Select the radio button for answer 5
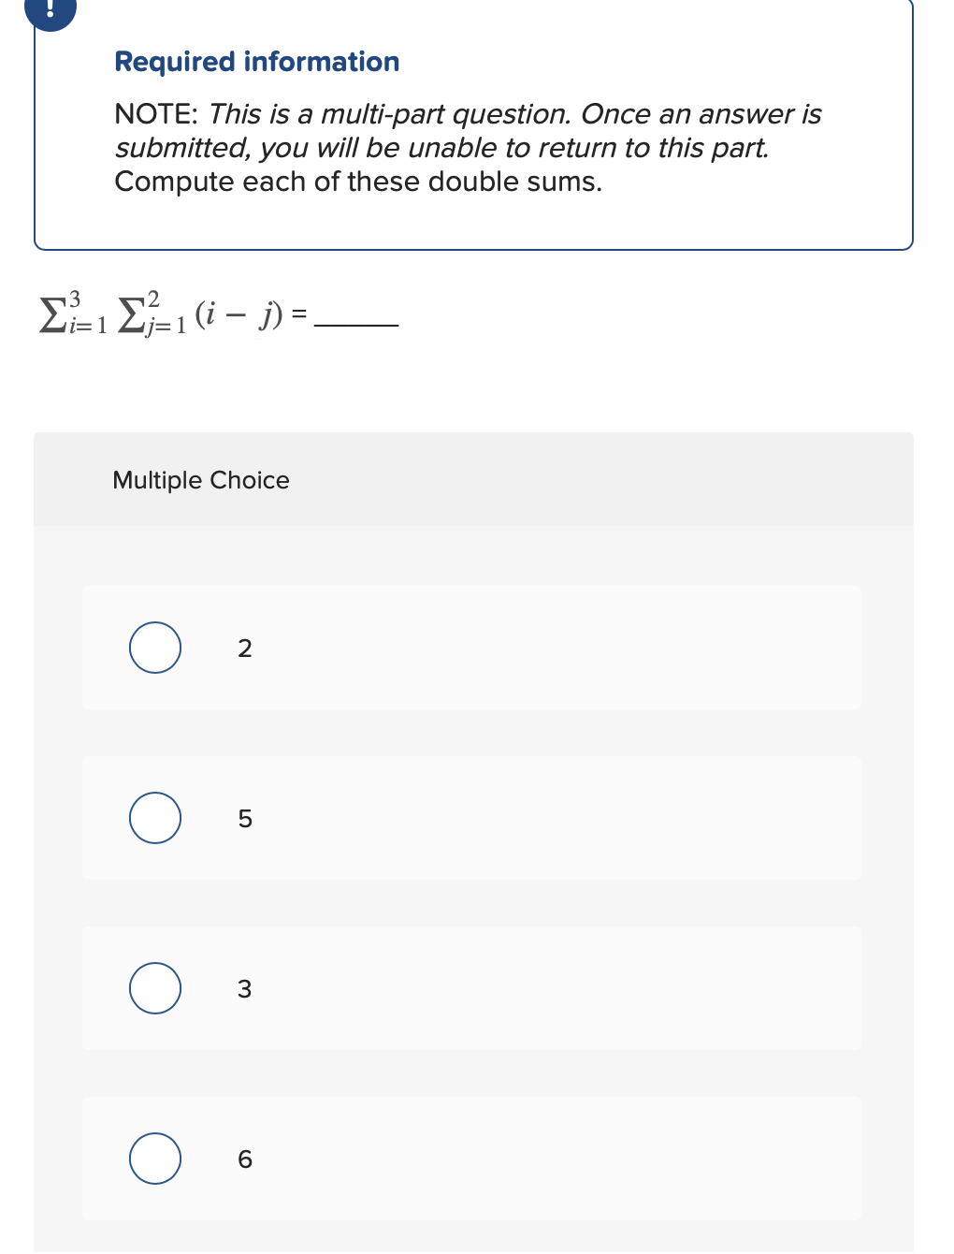The height and width of the screenshot is (1254, 954). pos(154,818)
